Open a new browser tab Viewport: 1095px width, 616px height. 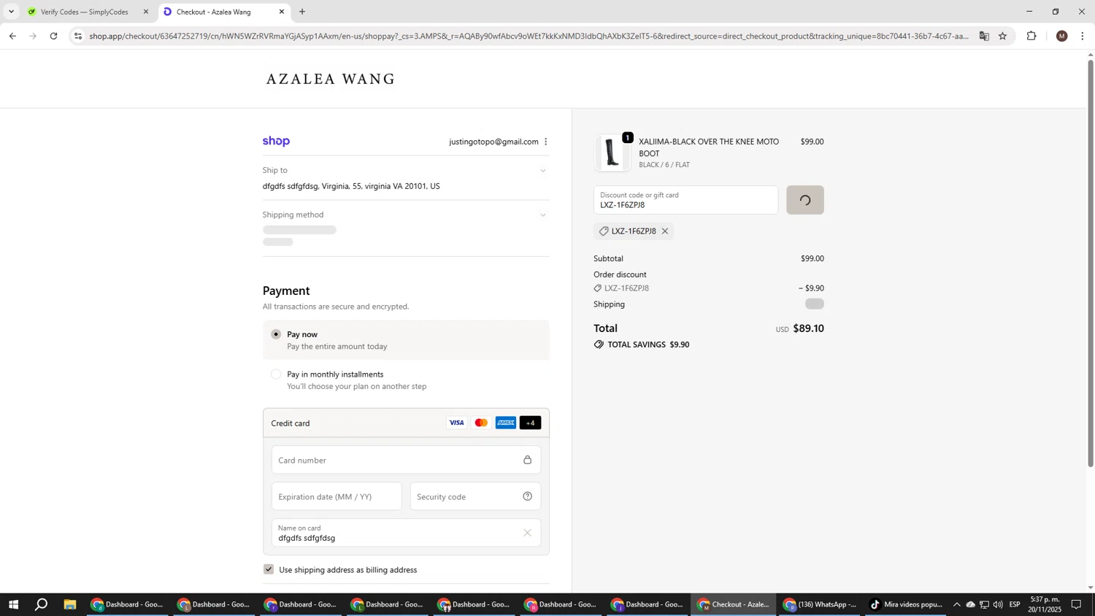tap(302, 12)
